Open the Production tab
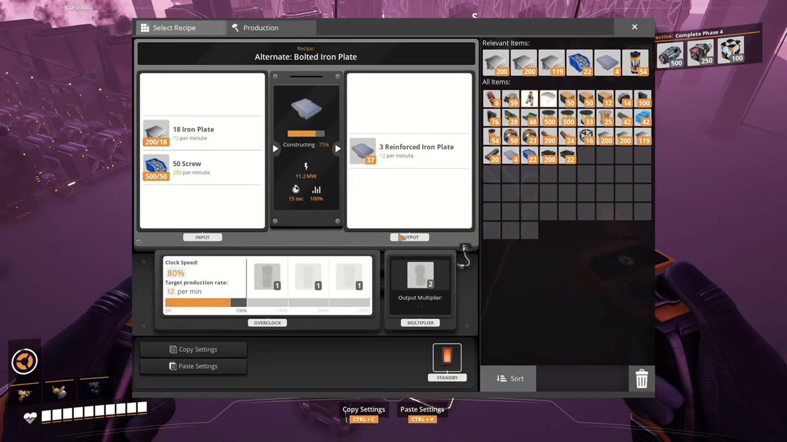Image resolution: width=787 pixels, height=442 pixels. point(271,28)
